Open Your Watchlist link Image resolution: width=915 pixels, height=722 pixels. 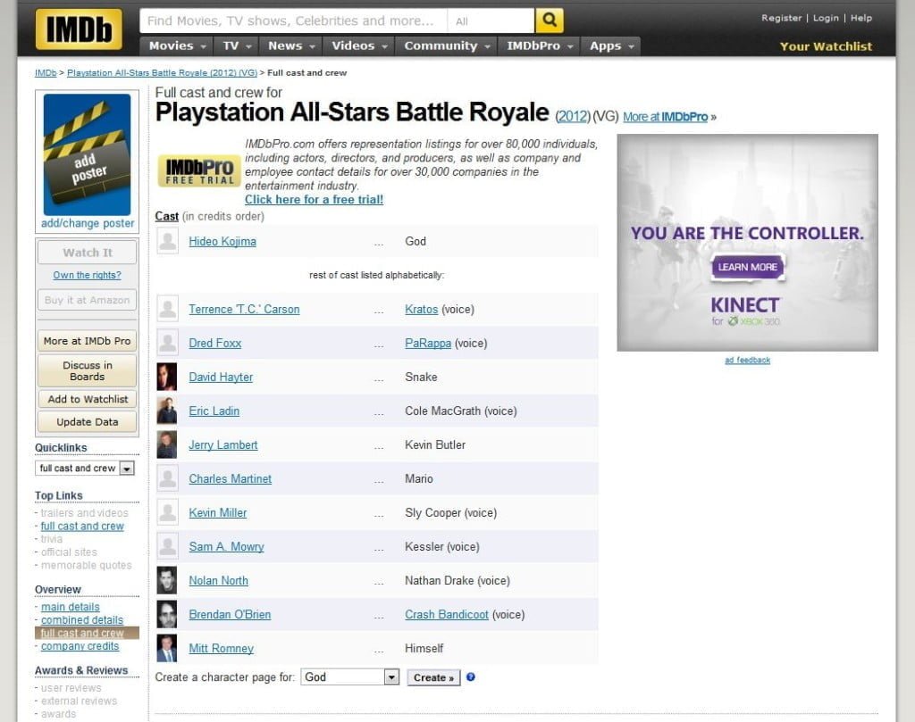[826, 46]
